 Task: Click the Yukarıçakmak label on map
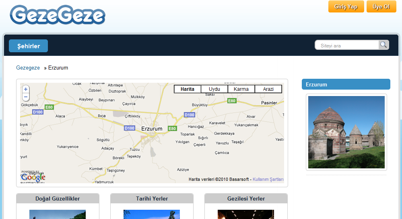246,125
